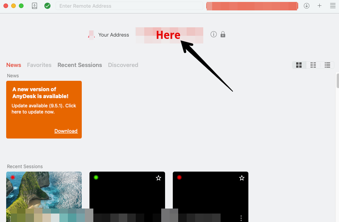Open the hamburger main menu

pos(332,6)
